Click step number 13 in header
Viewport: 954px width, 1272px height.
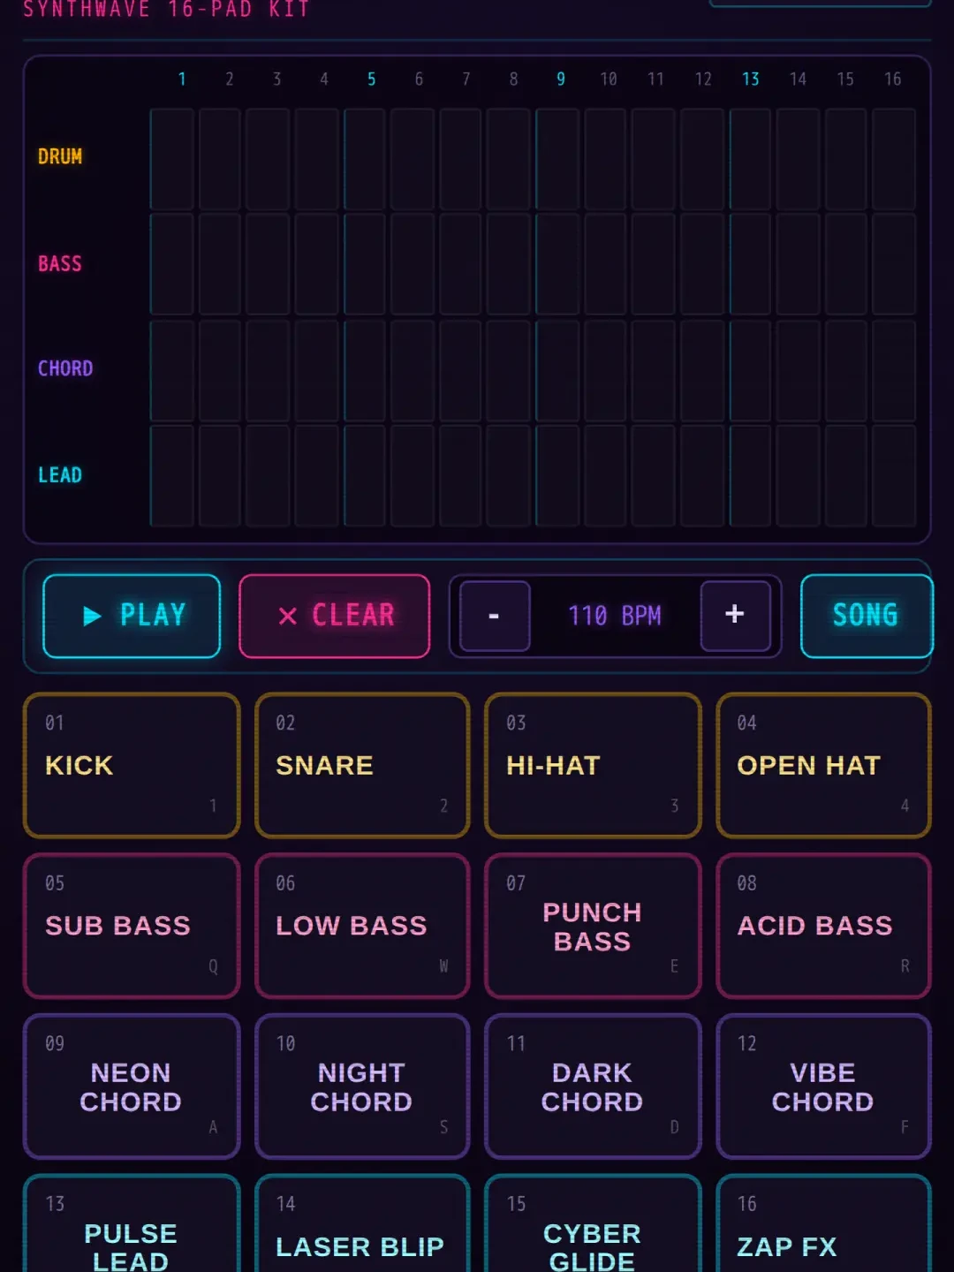(751, 79)
